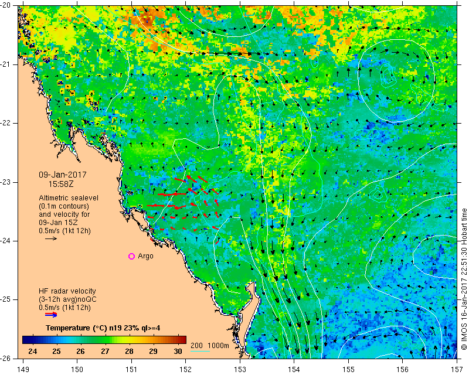Click the 29 value on the temperature scale
The width and height of the screenshot is (469, 375).
point(153,352)
